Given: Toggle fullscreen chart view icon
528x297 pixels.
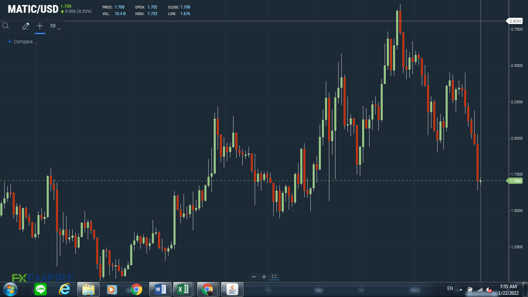Looking at the screenshot, I should click(x=274, y=277).
